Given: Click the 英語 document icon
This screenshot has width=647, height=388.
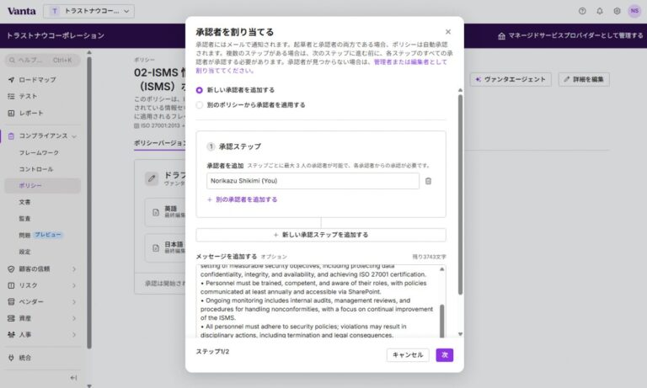Looking at the screenshot, I should (x=156, y=212).
